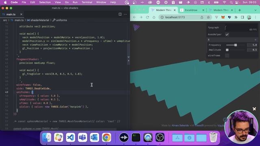Toggle the Chrome side panel icon
This screenshot has width=260, height=146.
pos(243,17)
